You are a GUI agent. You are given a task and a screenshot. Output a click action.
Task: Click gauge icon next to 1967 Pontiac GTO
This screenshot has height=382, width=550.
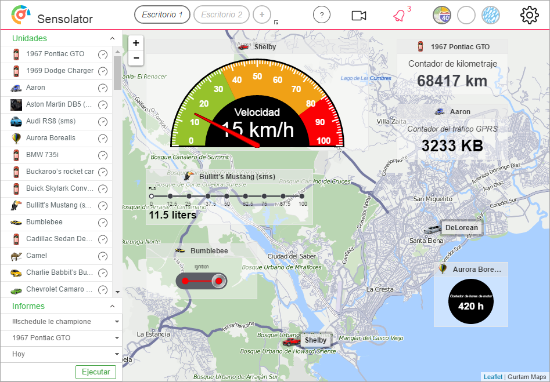tap(102, 54)
